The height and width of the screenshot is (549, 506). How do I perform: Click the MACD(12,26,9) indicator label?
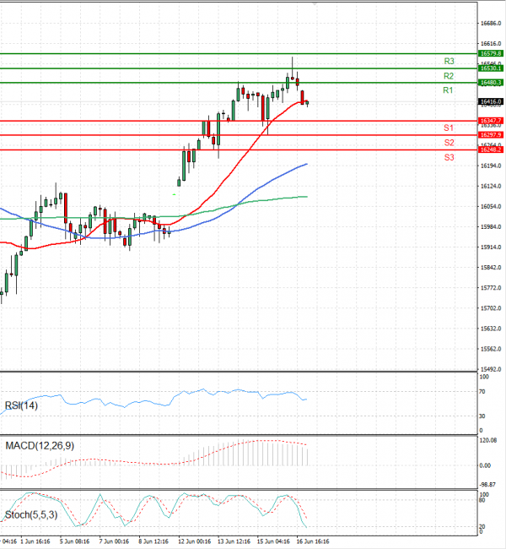click(40, 446)
